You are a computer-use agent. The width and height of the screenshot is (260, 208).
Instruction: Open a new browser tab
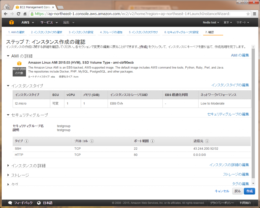tap(60, 7)
